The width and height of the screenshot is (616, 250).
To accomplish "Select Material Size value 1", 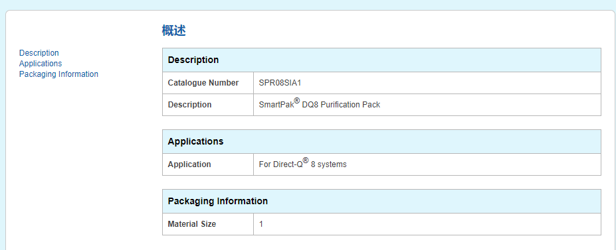I will point(261,225).
